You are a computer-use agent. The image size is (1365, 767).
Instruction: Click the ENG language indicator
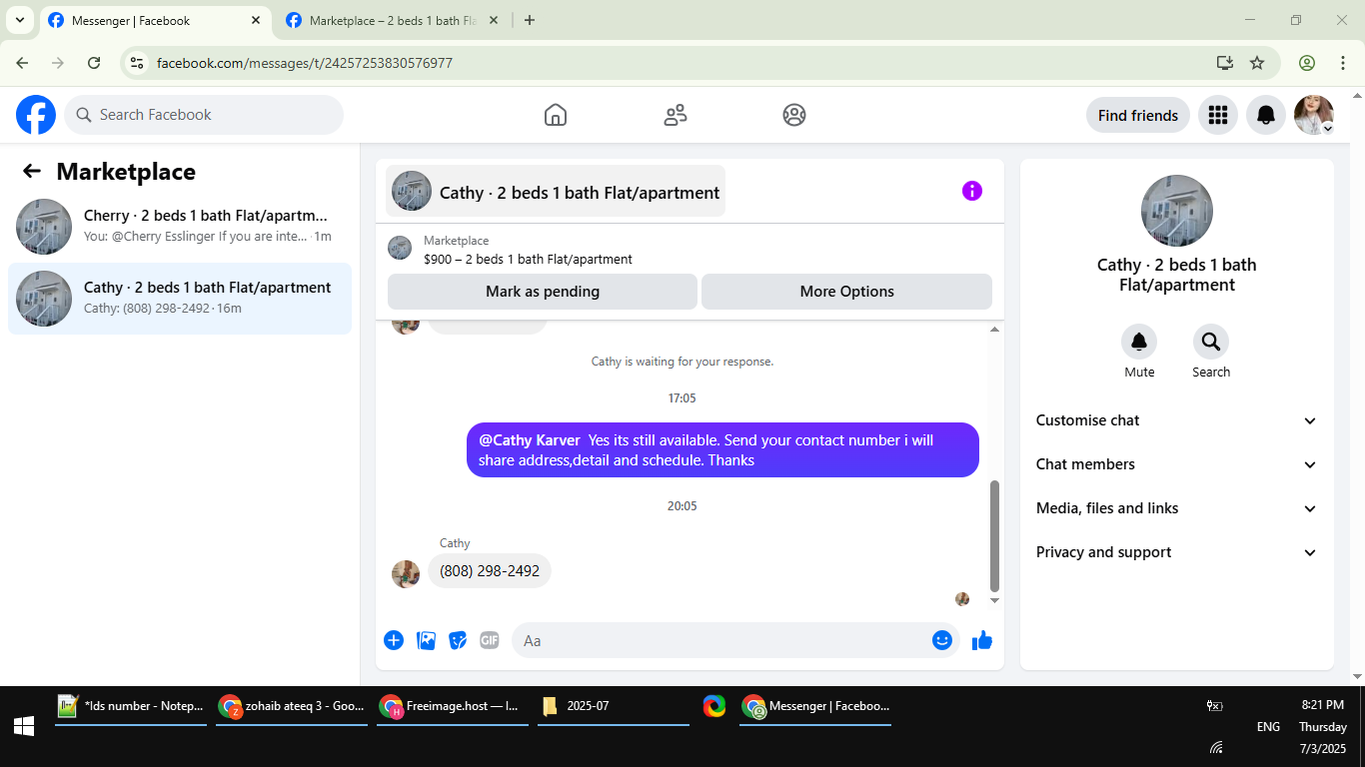tap(1268, 726)
